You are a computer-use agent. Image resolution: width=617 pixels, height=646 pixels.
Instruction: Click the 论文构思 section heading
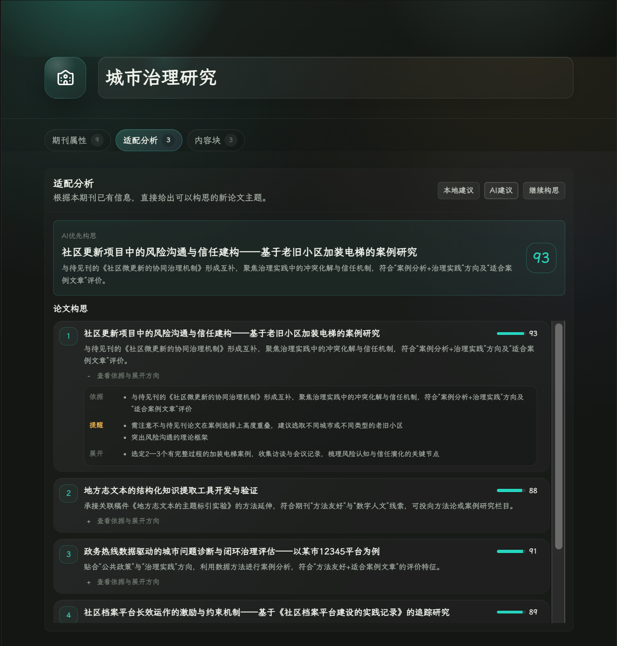tap(70, 309)
